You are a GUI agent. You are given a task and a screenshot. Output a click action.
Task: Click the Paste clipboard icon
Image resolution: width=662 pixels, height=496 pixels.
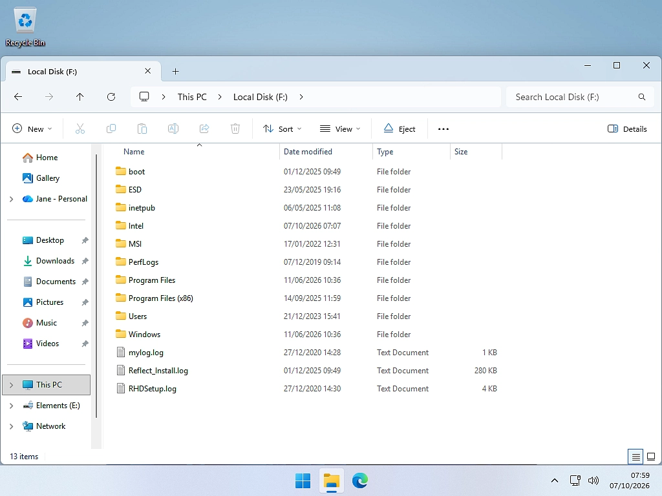142,129
